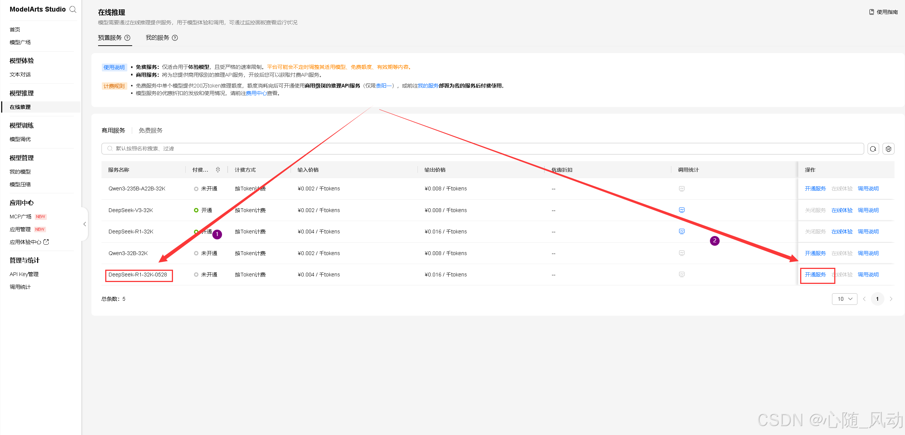The image size is (905, 435).
Task: Click the search magnifier next to ModelArts Studio
Action: pos(73,9)
